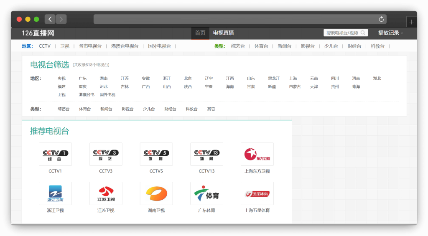Open 港澳台电视台 in the region bar
Viewport: 428px width, 236px height.
tap(125, 46)
